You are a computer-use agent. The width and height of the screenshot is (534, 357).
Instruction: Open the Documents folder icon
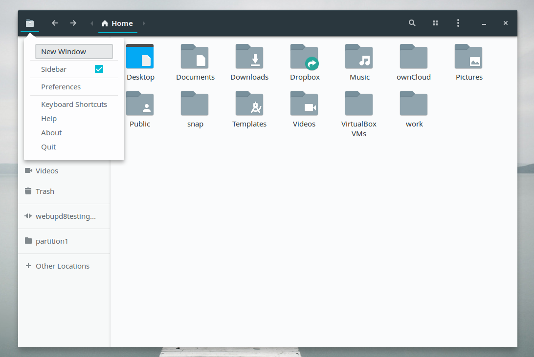pyautogui.click(x=195, y=57)
